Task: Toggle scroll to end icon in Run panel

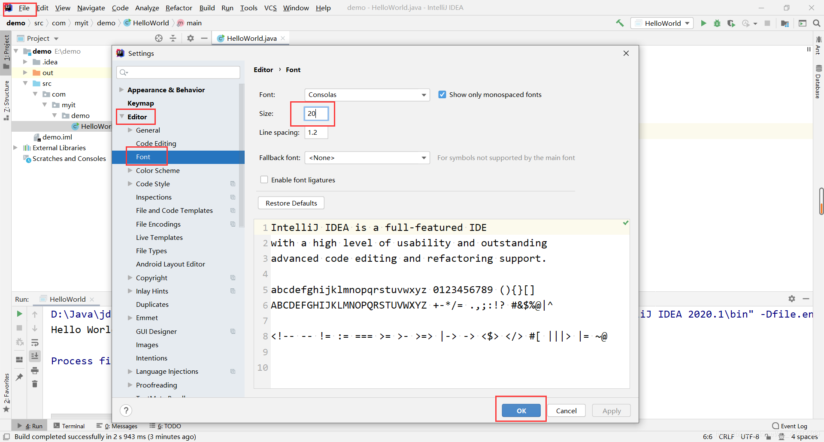Action: coord(35,356)
